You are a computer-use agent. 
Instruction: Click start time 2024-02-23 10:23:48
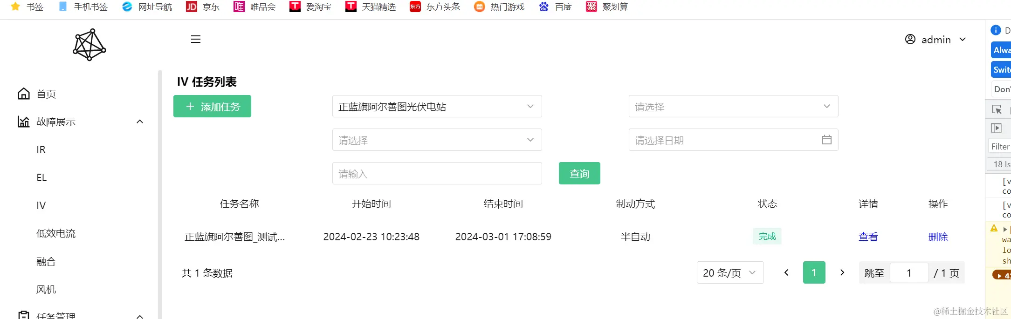[x=371, y=237]
